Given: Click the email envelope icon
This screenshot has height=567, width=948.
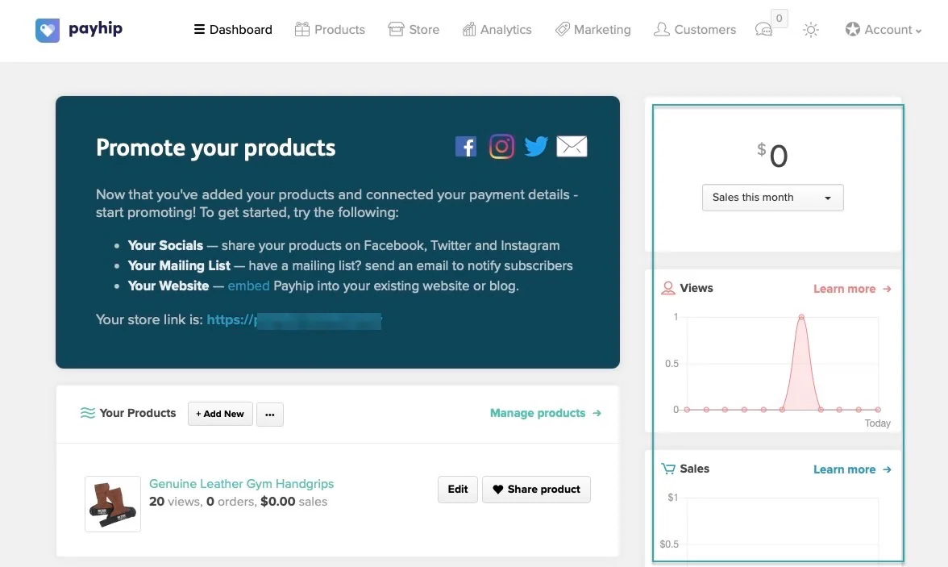Looking at the screenshot, I should click(x=572, y=147).
